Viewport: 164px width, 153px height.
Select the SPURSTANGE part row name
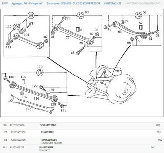(46, 147)
